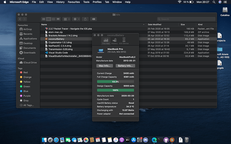Open Discord from the Dock
This screenshot has width=231, height=144.
point(146,140)
